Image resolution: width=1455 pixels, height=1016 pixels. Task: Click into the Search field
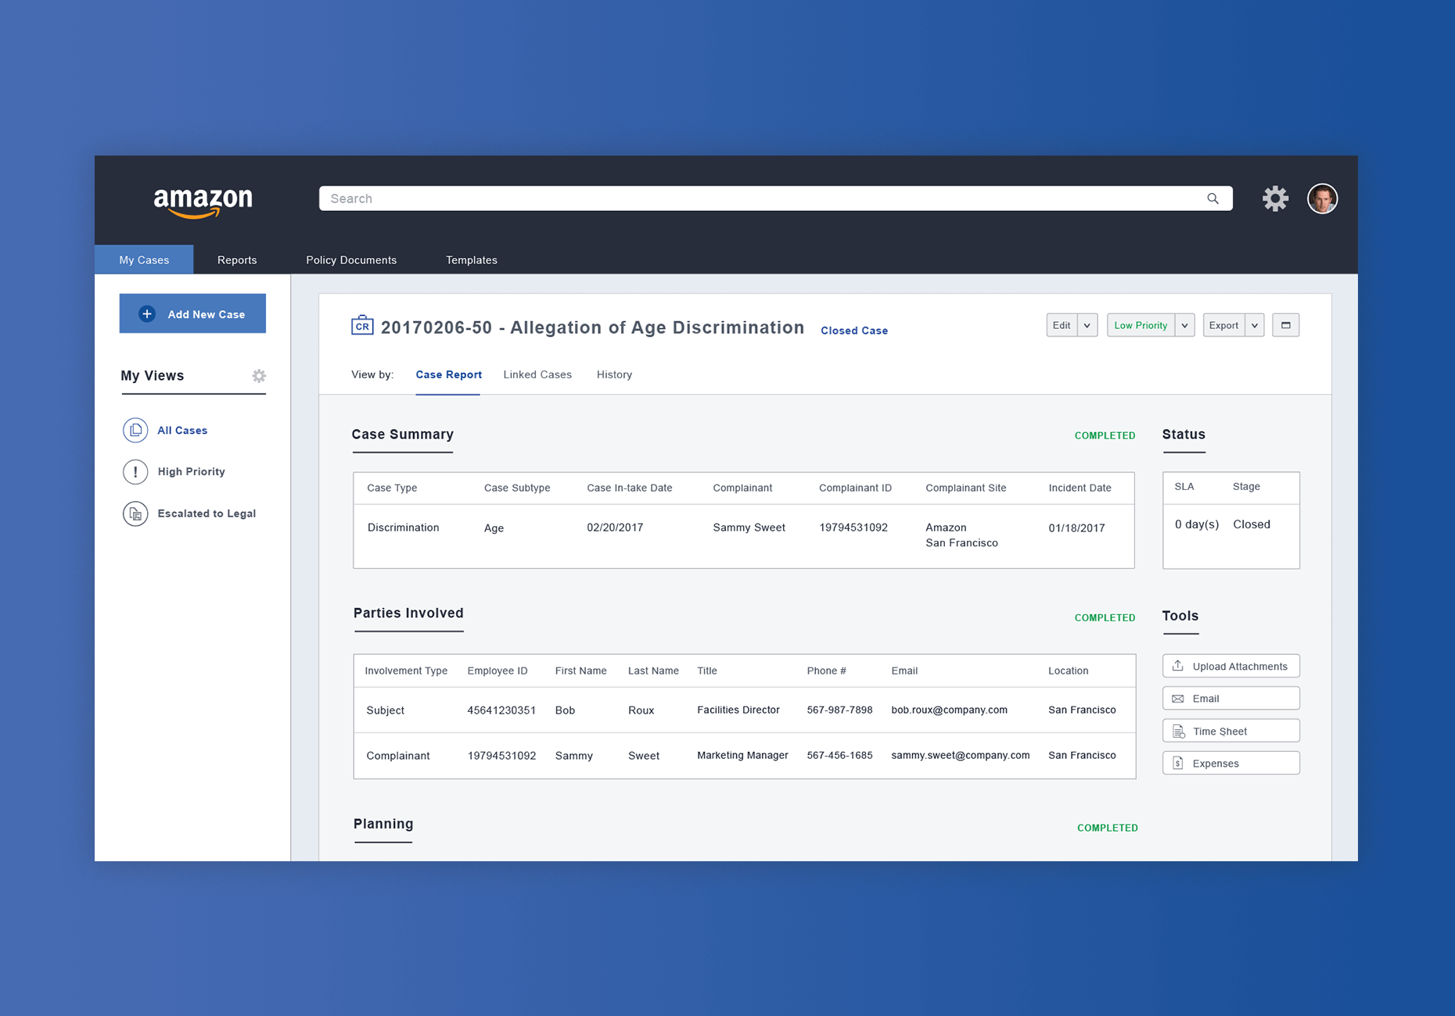click(x=759, y=199)
